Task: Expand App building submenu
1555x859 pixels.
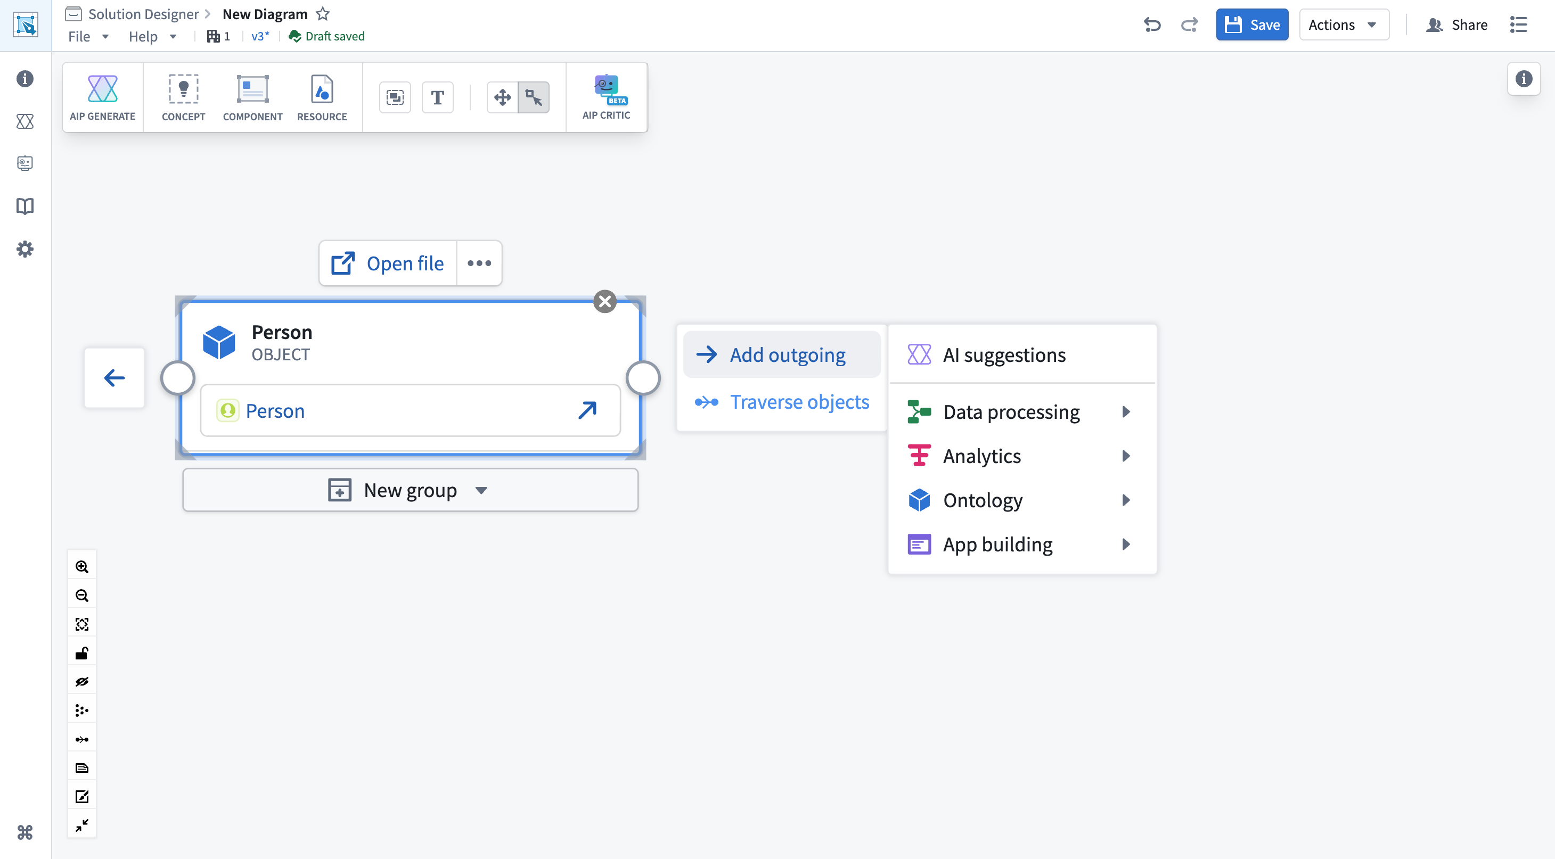Action: [x=1022, y=544]
